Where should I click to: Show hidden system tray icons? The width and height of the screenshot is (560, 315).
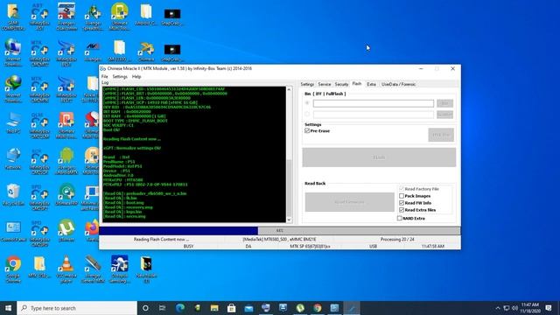tap(498, 308)
